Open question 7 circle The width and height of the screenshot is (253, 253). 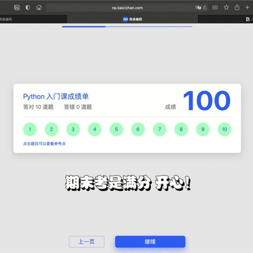tap(159, 130)
